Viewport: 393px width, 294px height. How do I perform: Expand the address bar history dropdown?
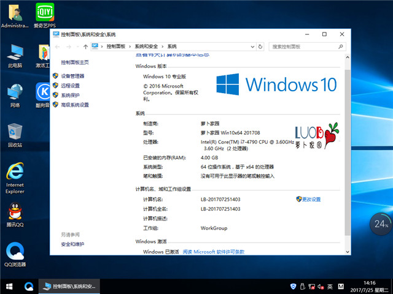(252, 47)
